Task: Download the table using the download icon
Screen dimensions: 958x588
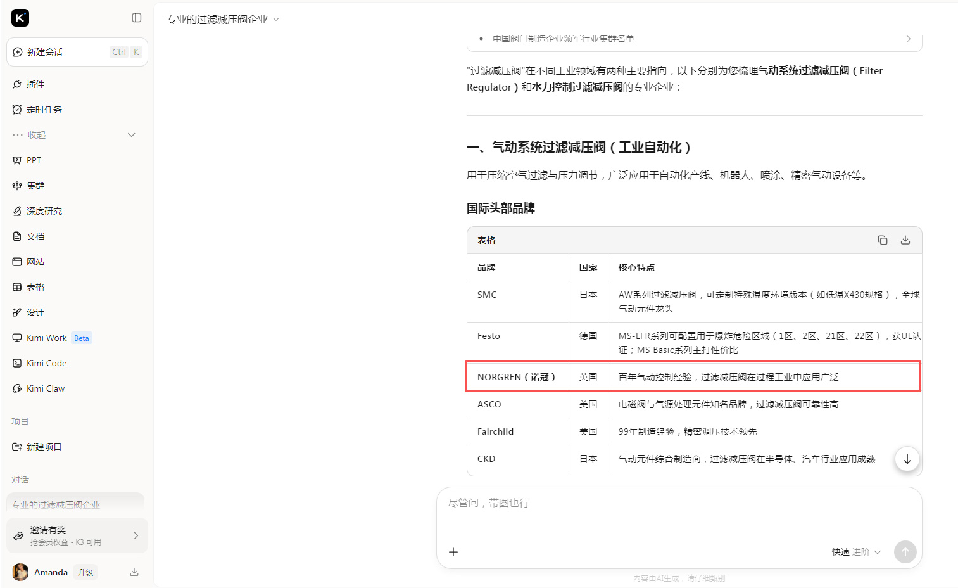Action: 905,240
